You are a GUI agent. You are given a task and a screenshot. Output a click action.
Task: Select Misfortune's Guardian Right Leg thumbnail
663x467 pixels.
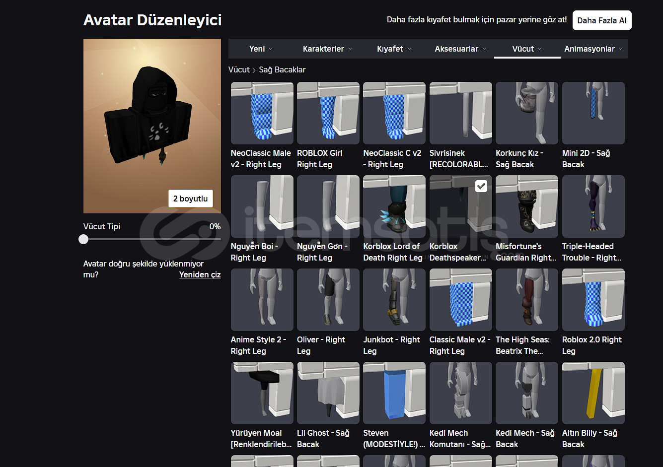(x=526, y=206)
